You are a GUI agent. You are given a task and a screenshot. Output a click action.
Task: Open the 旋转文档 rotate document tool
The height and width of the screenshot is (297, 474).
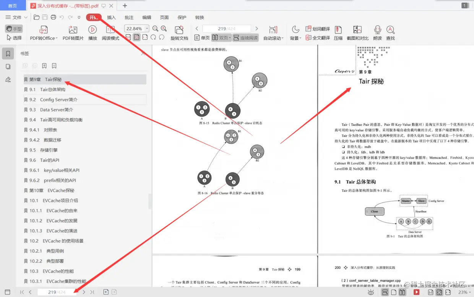point(179,33)
